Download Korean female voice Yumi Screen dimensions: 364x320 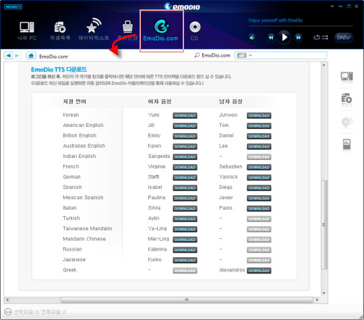coord(185,115)
